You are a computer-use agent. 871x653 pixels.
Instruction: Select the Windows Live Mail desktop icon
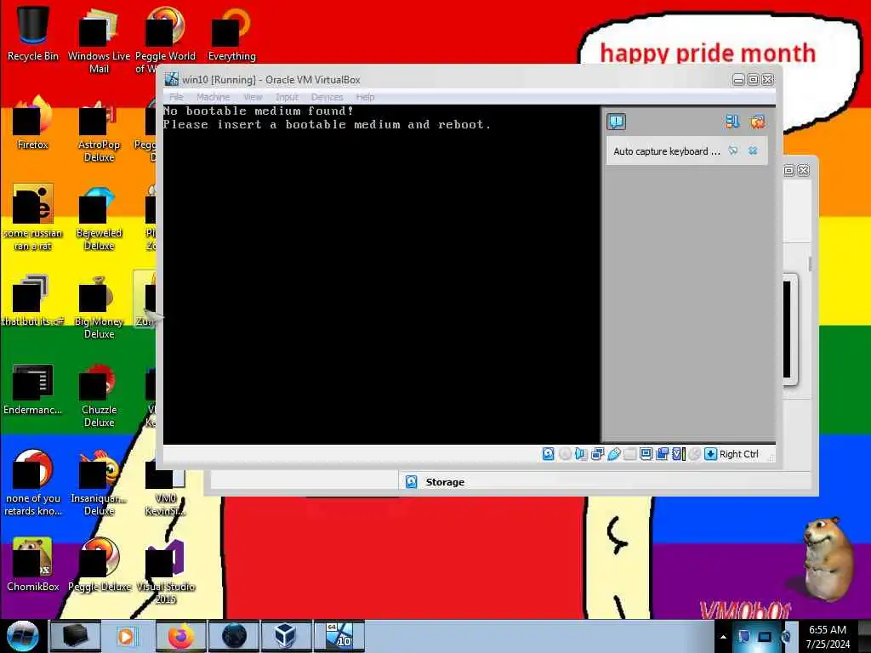click(x=99, y=40)
